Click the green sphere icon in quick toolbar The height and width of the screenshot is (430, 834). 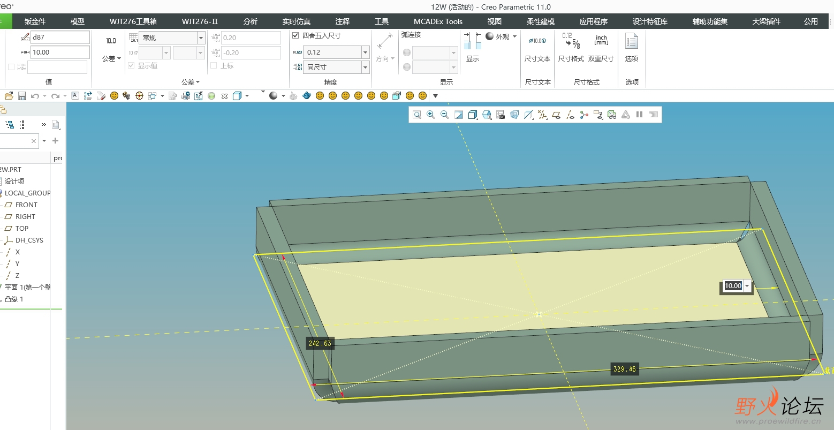(211, 96)
